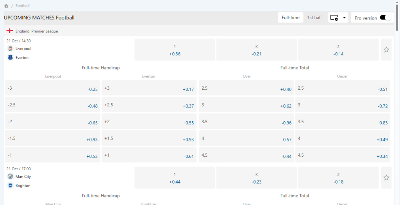
Task: Click the Man City team name
Action: click(x=23, y=177)
